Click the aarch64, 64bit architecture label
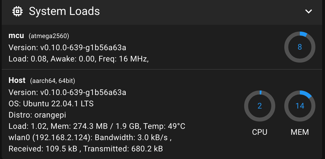Image resolution: width=325 pixels, height=159 pixels. [x=53, y=81]
